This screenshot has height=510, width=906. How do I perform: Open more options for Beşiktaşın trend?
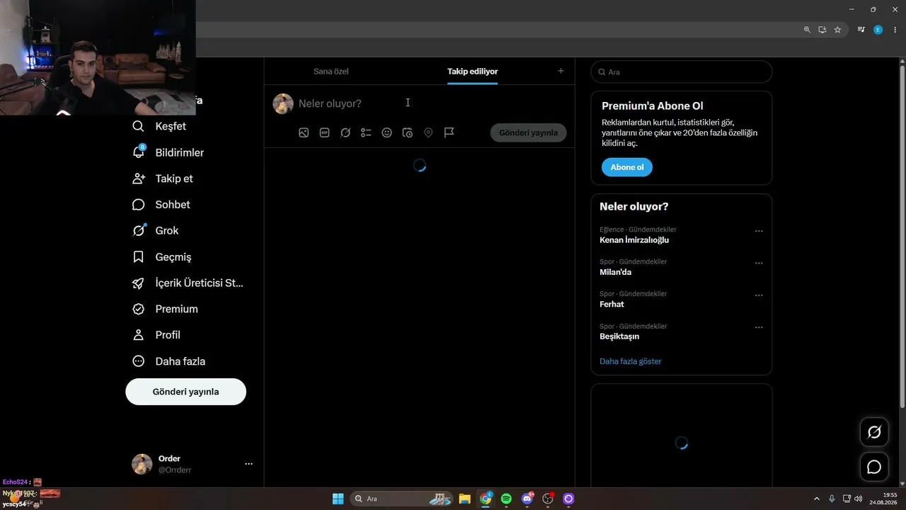pyautogui.click(x=759, y=327)
